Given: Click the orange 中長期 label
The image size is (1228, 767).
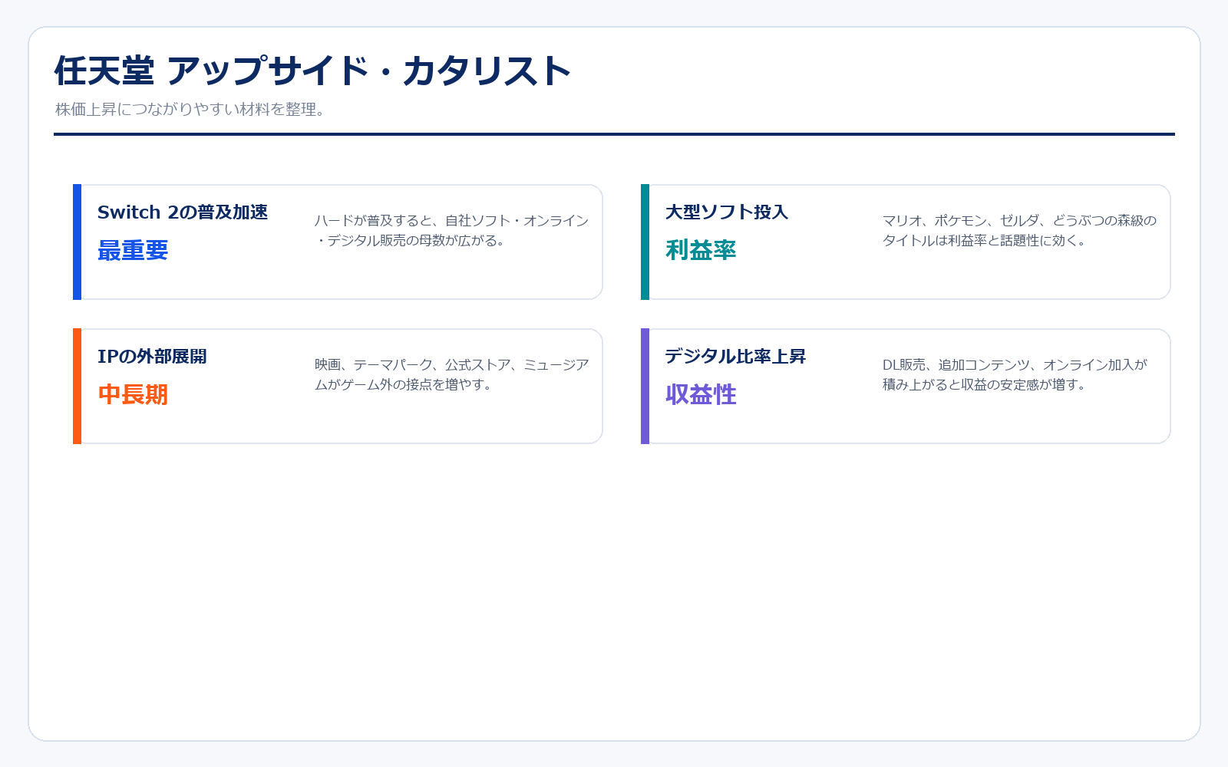Looking at the screenshot, I should pyautogui.click(x=133, y=395).
